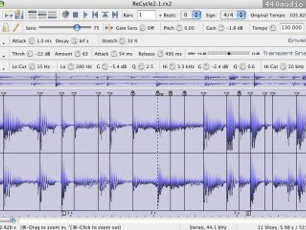The height and width of the screenshot is (230, 306).
Task: Start playback with the Play triangle
Action: coord(85,15)
